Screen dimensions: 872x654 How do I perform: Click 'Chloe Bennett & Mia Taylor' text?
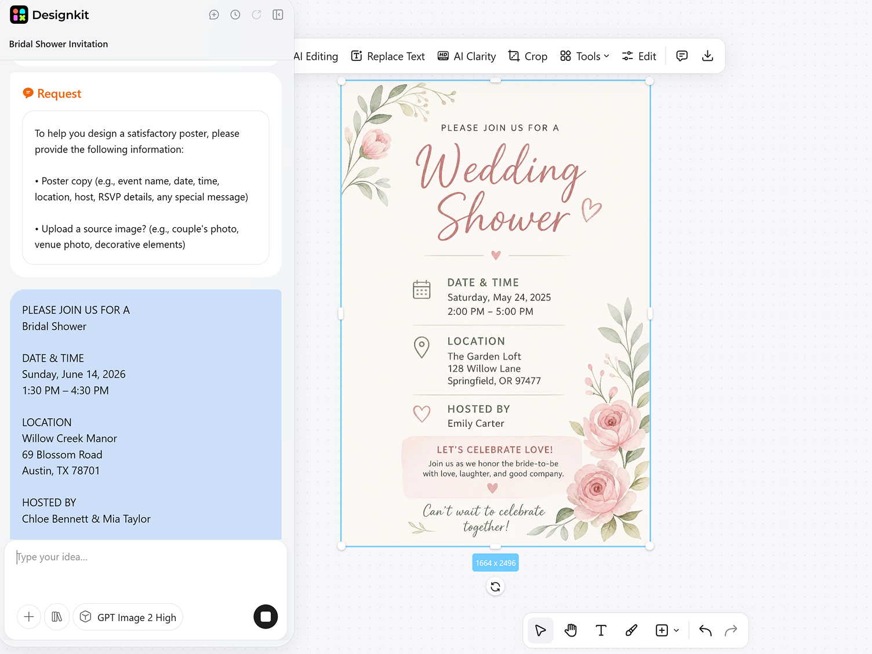tap(86, 519)
